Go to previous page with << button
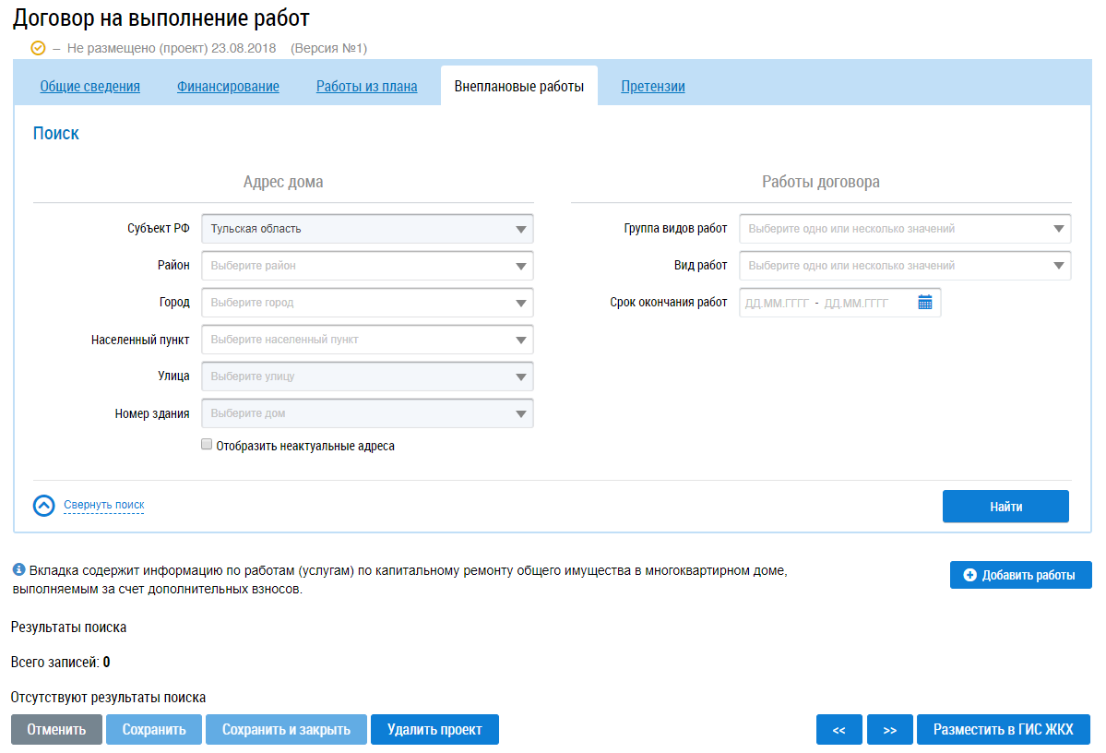This screenshot has width=1106, height=753. [x=838, y=730]
